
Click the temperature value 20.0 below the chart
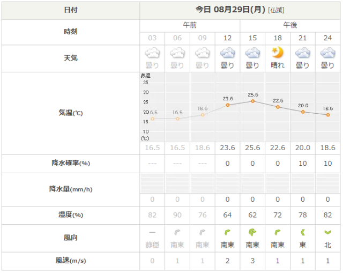[x=303, y=148]
